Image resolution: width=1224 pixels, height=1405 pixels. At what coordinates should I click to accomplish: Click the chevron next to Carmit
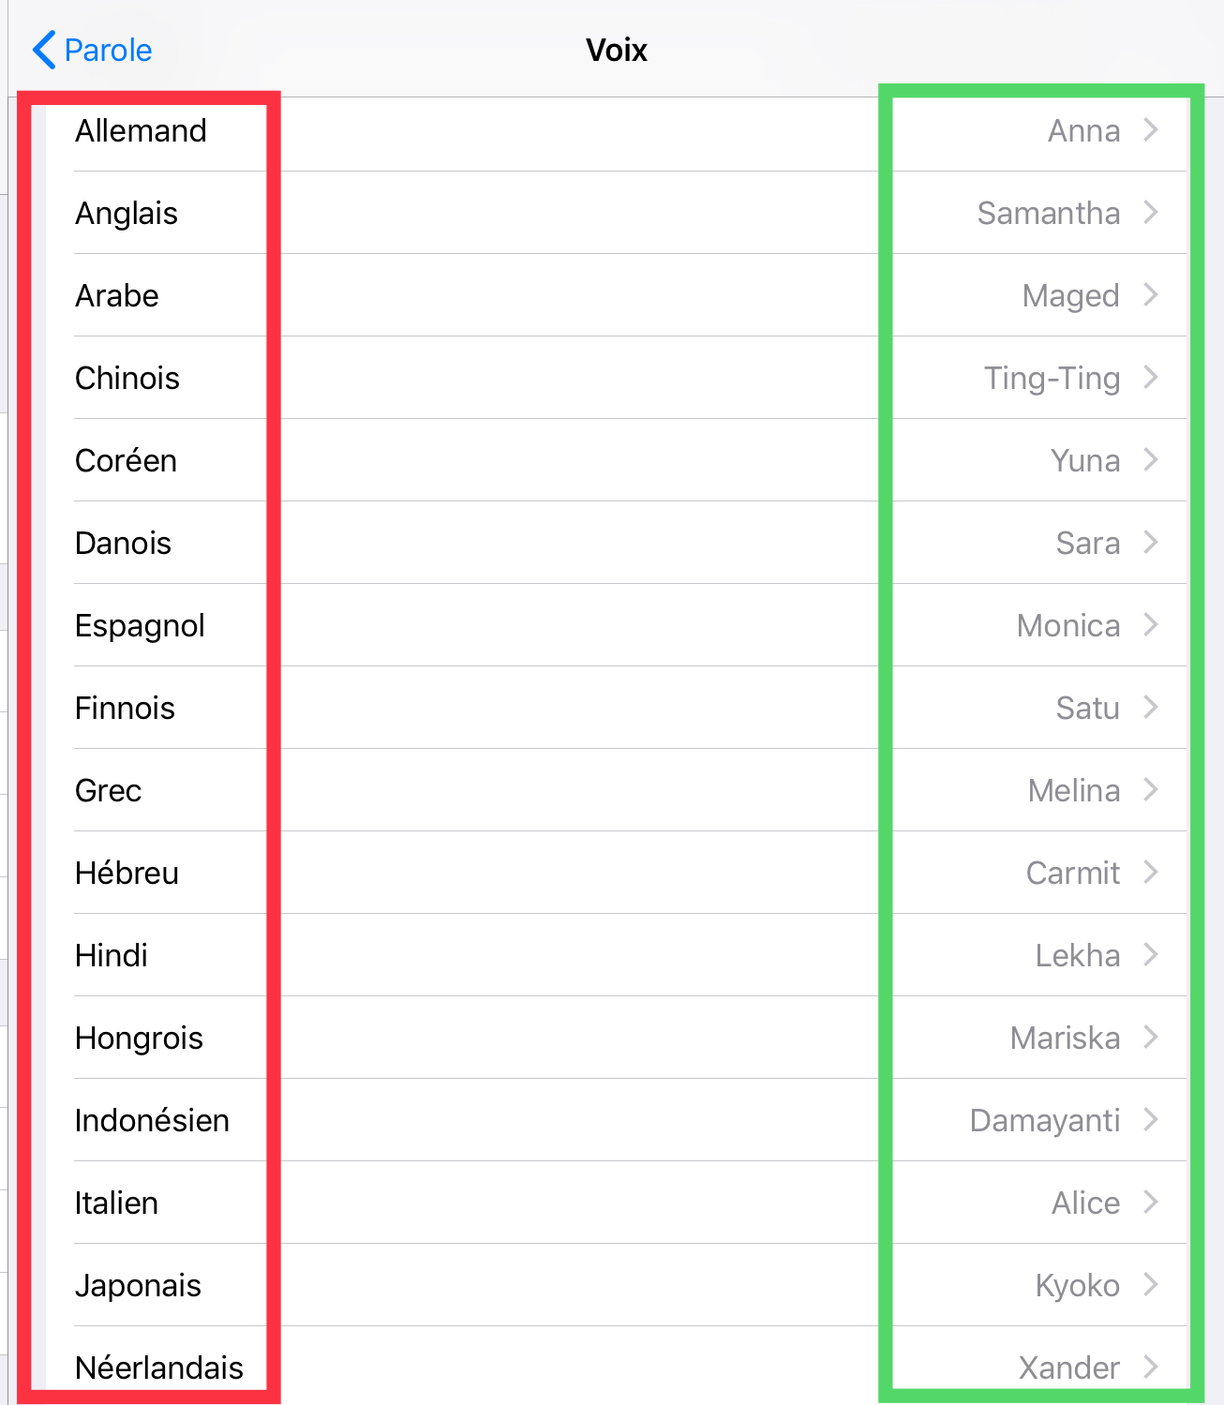point(1152,873)
